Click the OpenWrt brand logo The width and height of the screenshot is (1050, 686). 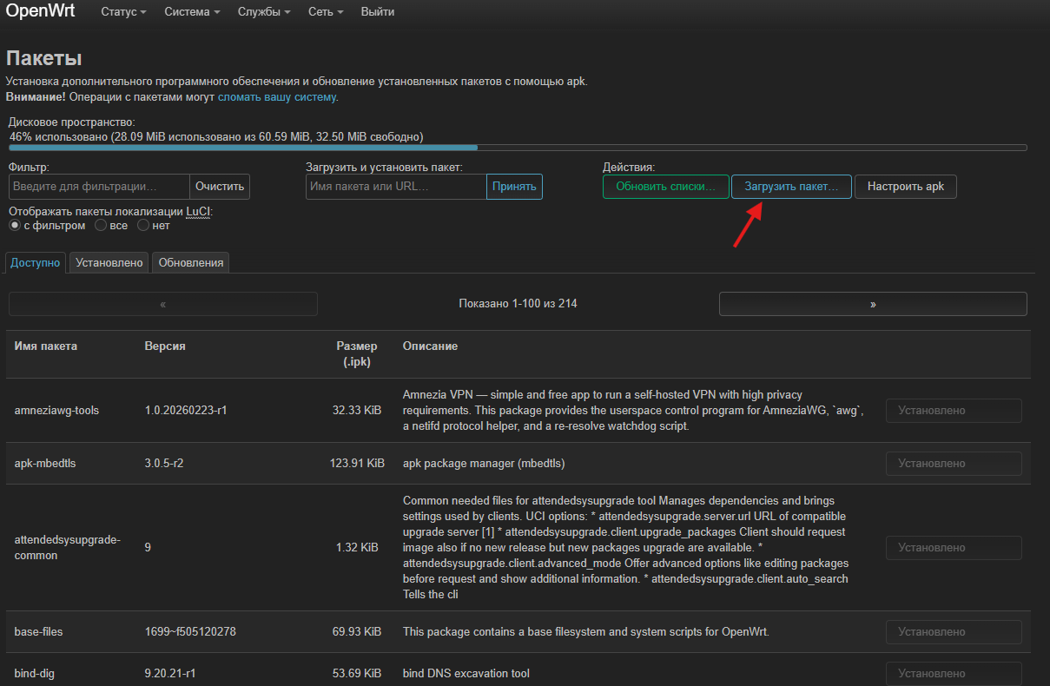click(40, 11)
